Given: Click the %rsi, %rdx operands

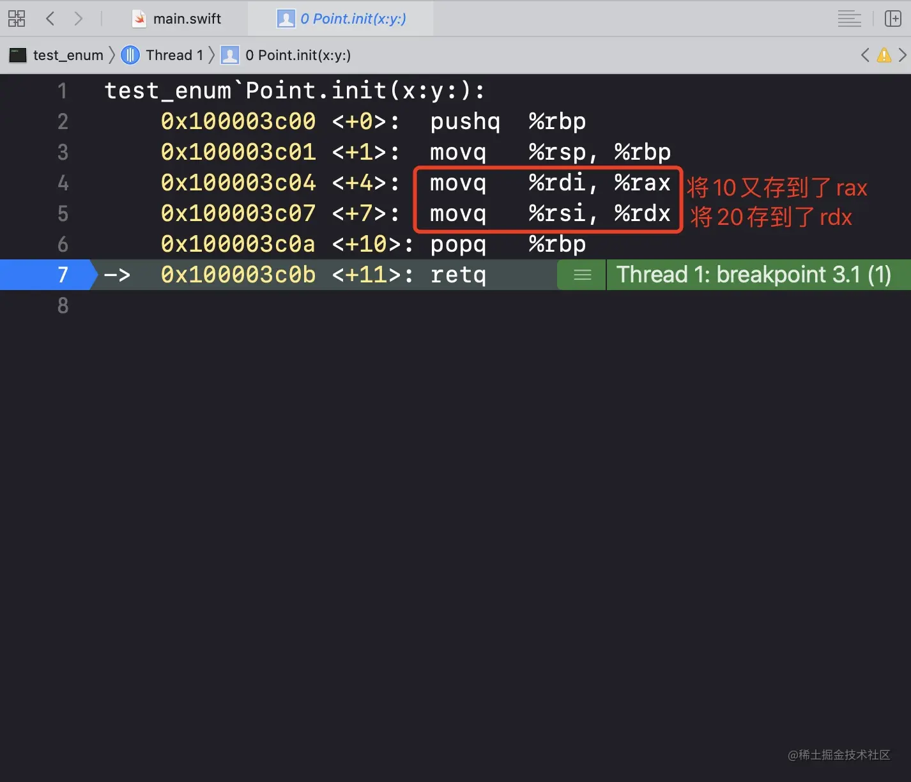Looking at the screenshot, I should click(600, 213).
